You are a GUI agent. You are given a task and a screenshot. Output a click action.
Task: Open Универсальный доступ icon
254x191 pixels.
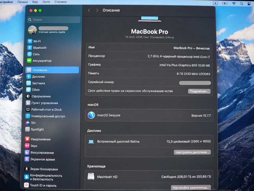(x=28, y=116)
